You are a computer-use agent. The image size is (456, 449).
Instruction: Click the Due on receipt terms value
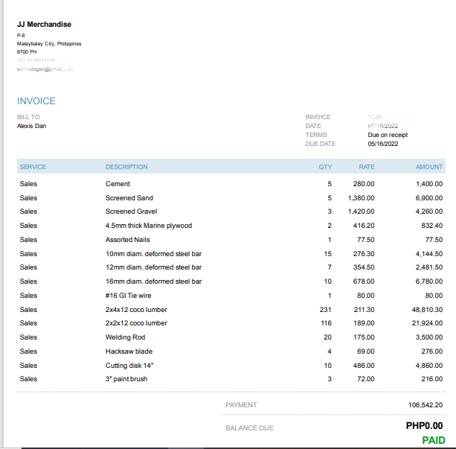(388, 135)
